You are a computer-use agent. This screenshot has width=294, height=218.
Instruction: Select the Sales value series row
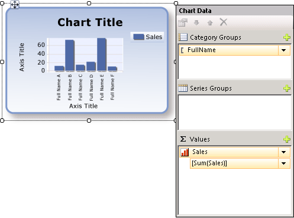point(235,152)
